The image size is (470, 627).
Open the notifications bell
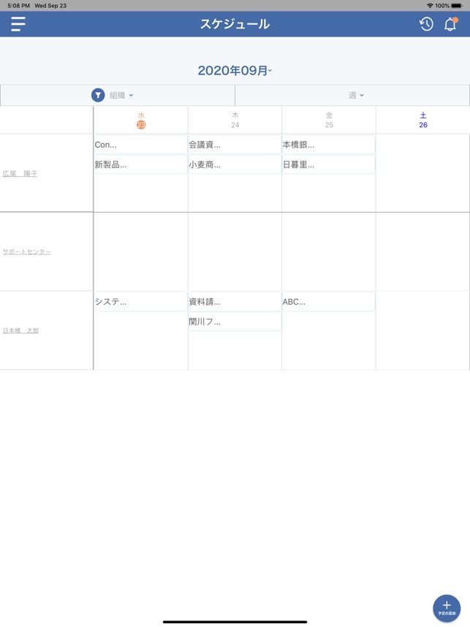(x=451, y=24)
